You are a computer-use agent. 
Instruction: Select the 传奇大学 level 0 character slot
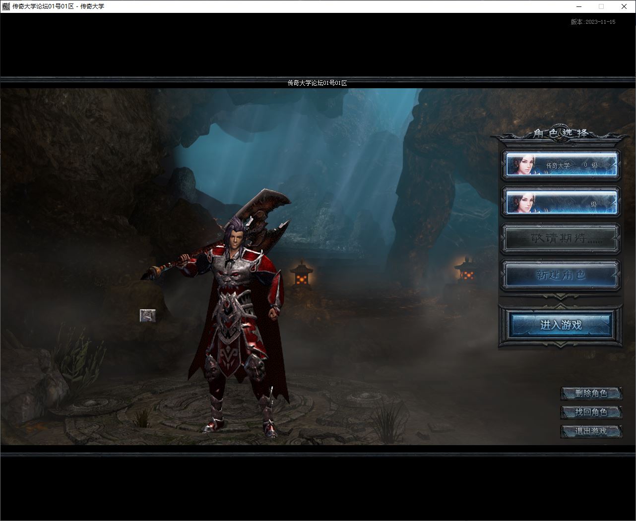pyautogui.click(x=561, y=165)
